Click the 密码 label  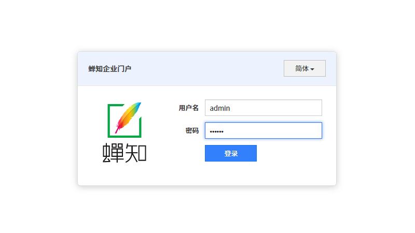click(192, 130)
